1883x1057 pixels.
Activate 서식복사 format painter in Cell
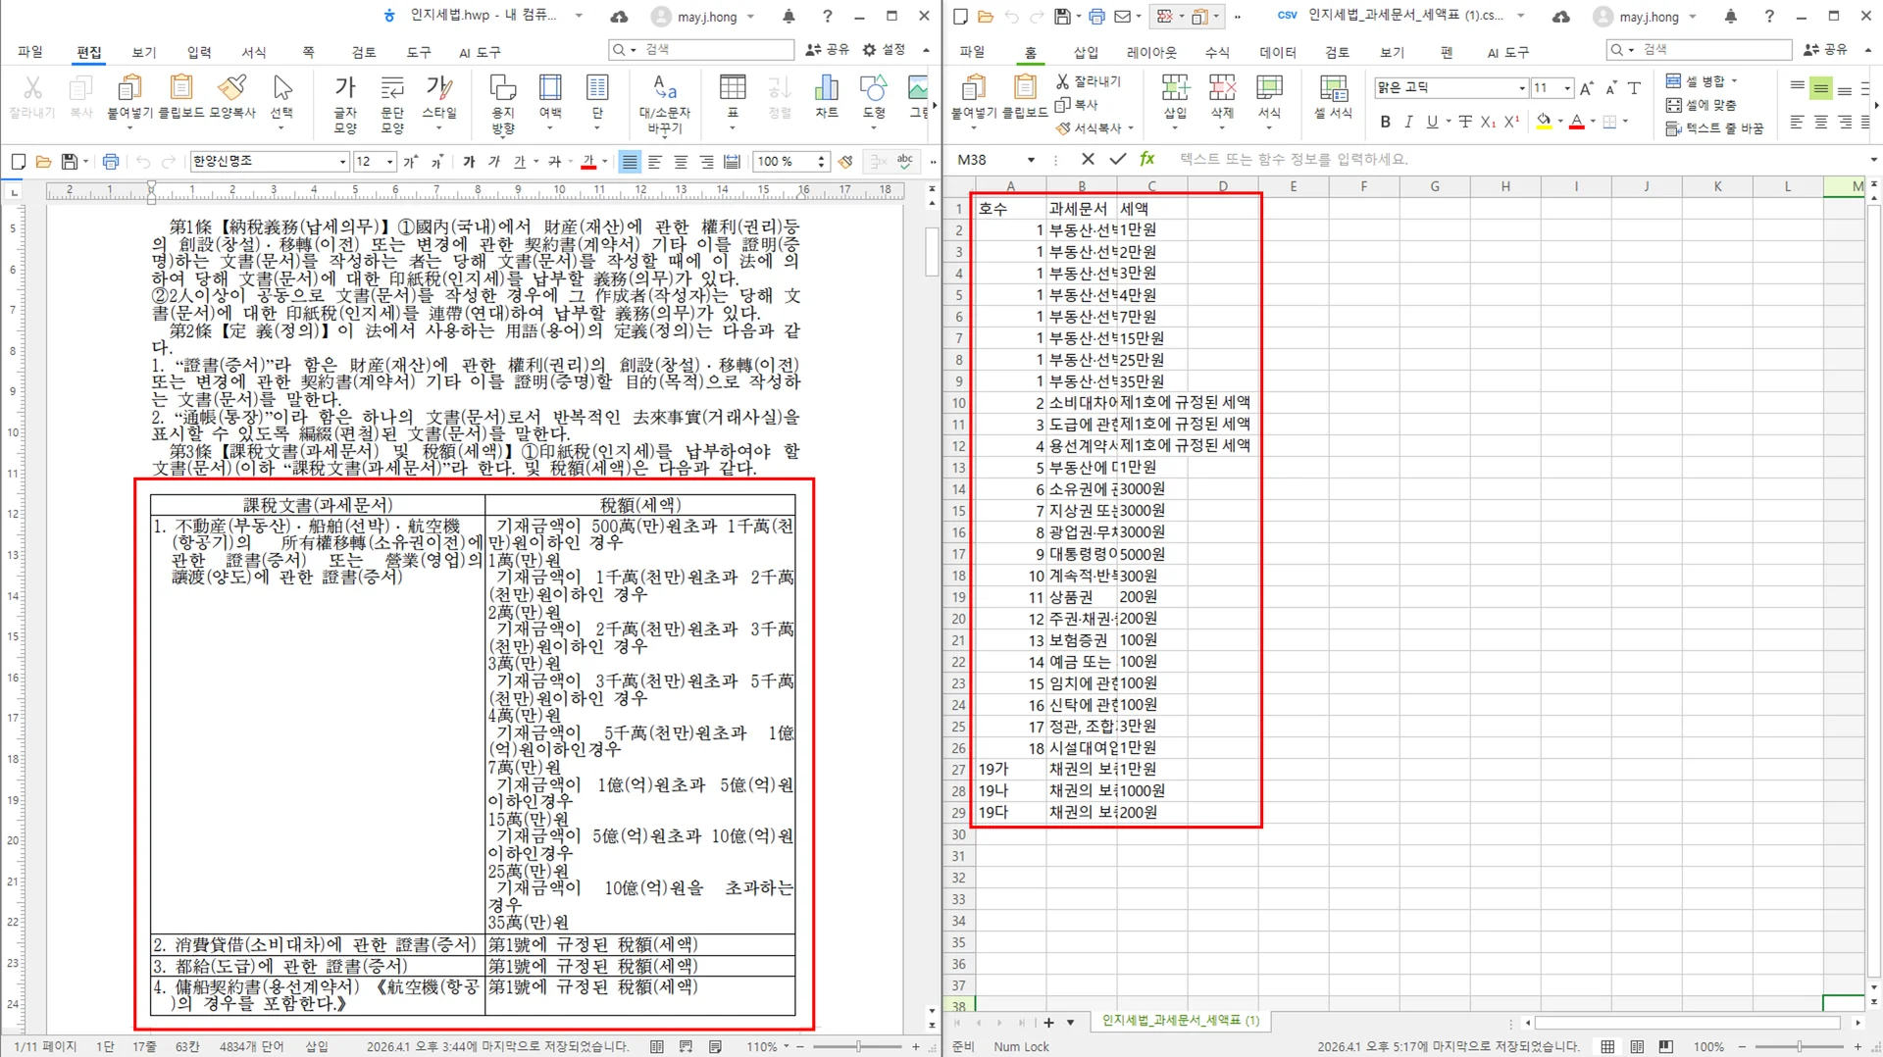pyautogui.click(x=1094, y=127)
